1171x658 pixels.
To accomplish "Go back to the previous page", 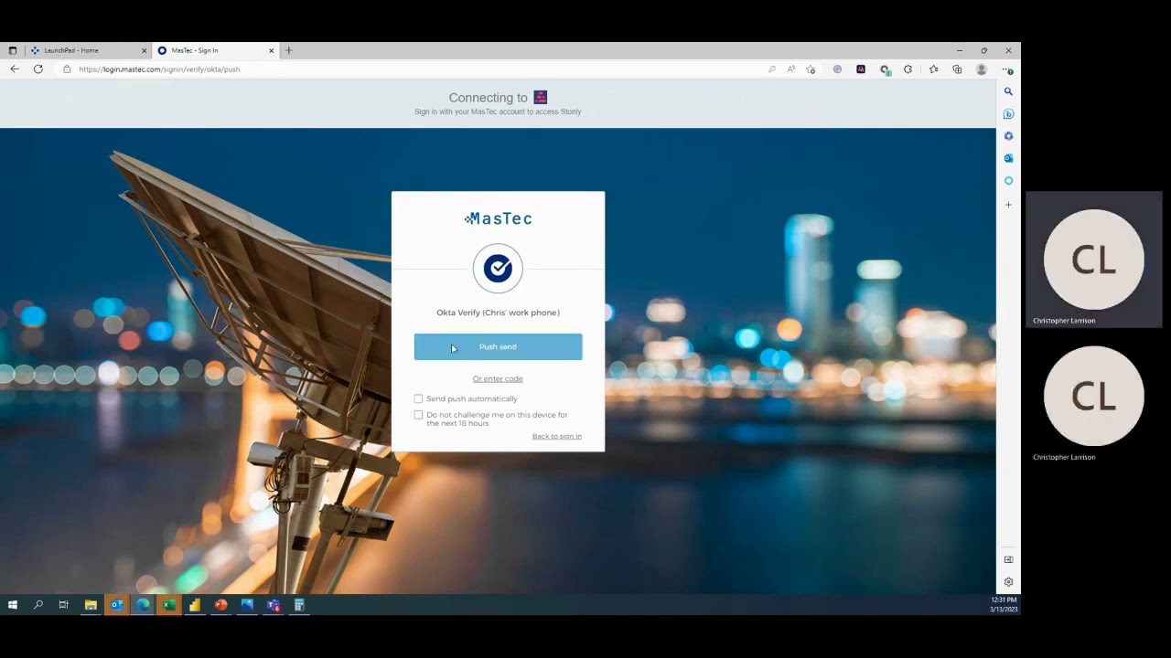I will tap(15, 69).
